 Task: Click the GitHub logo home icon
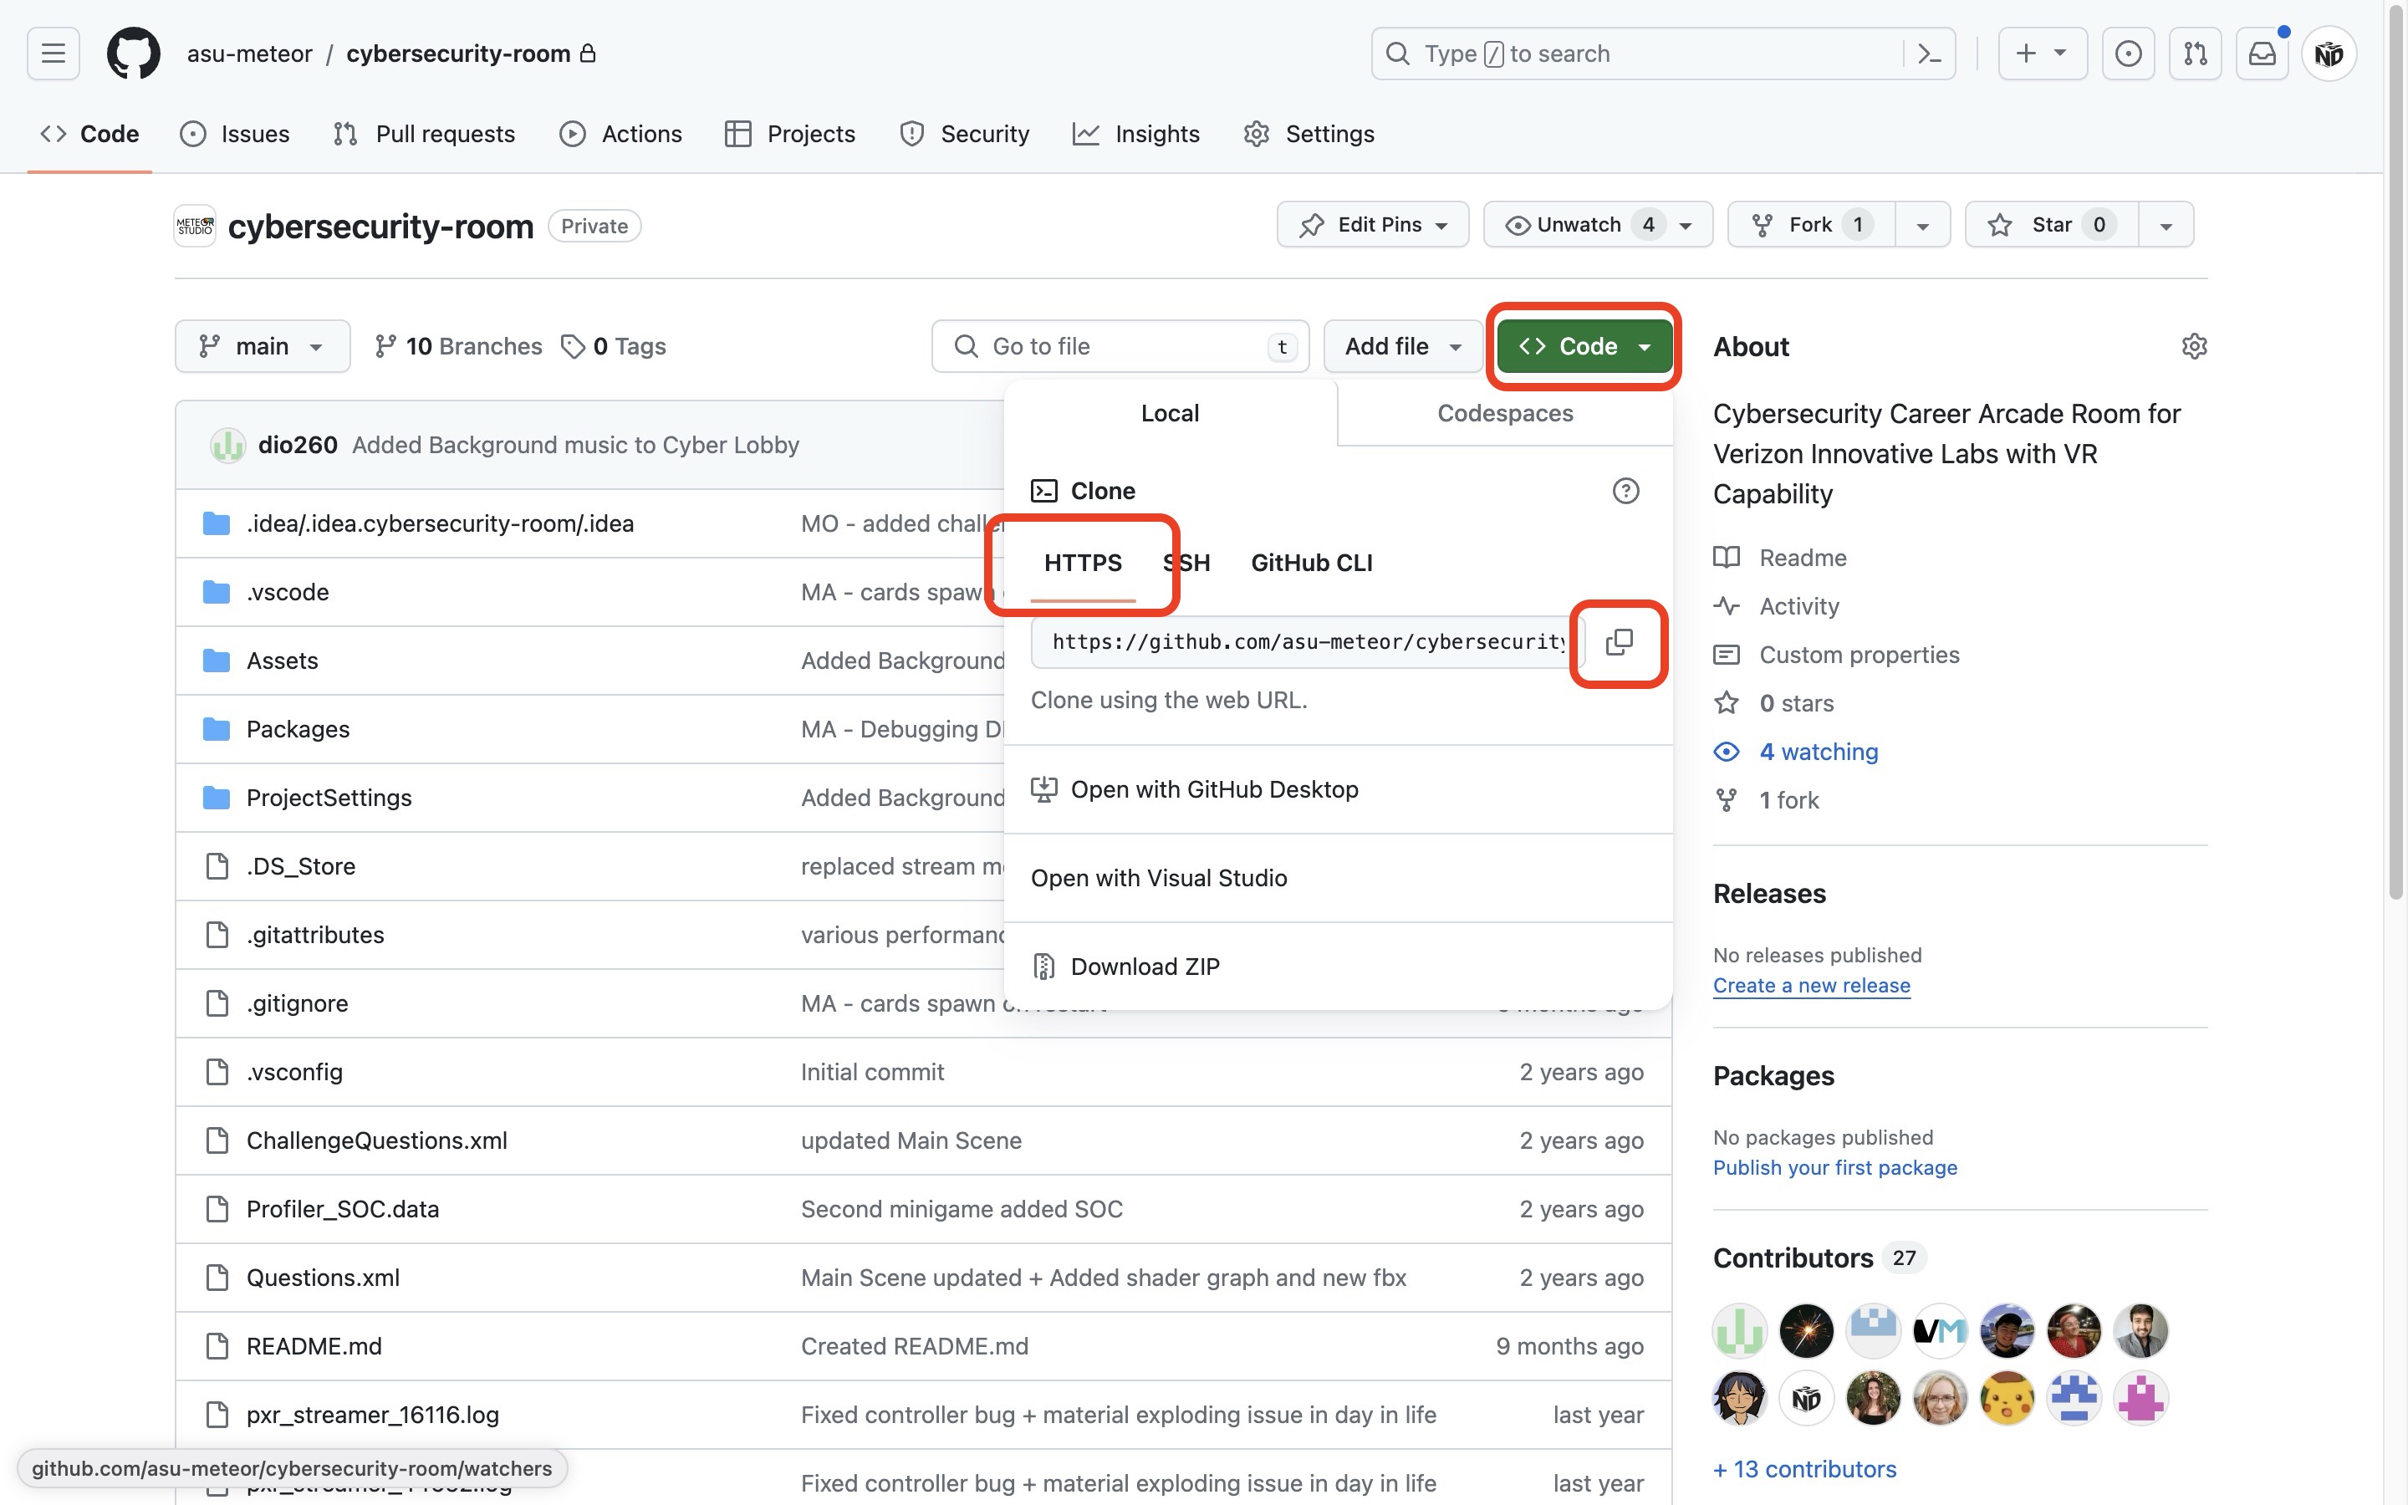click(133, 54)
